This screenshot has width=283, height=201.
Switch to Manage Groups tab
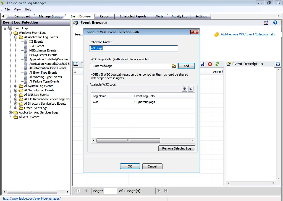pyautogui.click(x=50, y=16)
